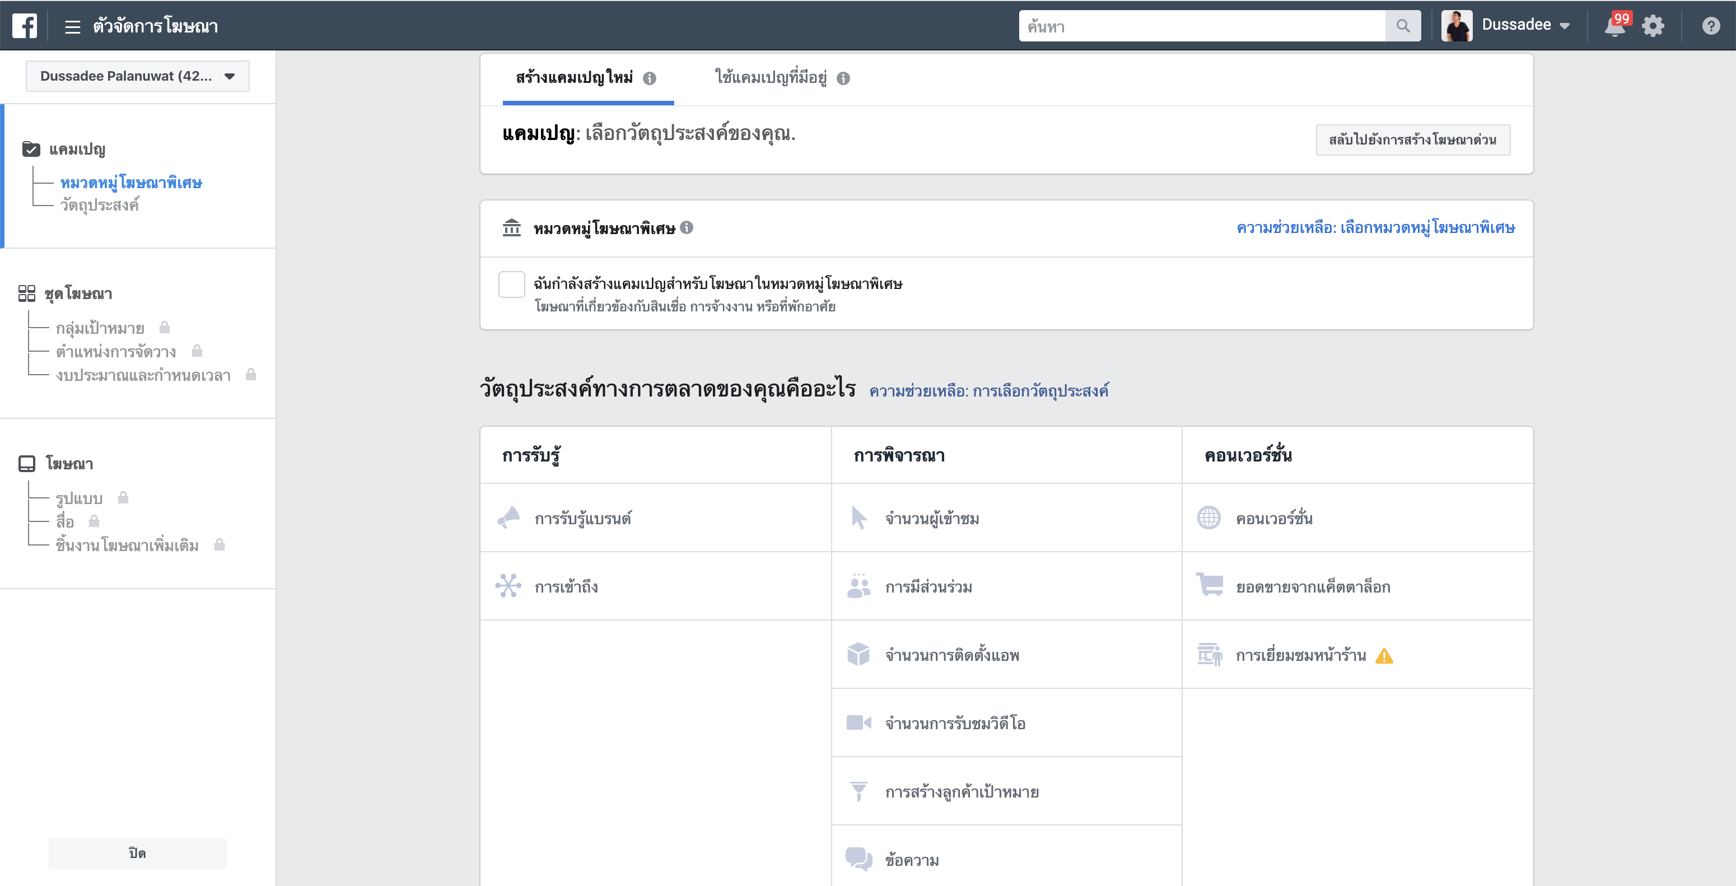
Task: Select the คอนเวอร์ชั่น objective row
Action: click(1358, 517)
